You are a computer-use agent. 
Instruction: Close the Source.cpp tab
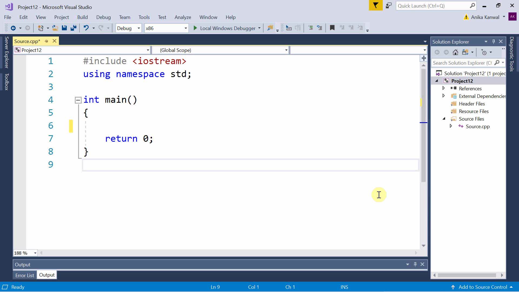pos(54,41)
